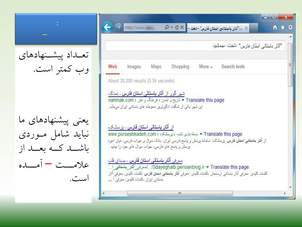Expand dropdown arrow beside porseshkadeh.com URL
Viewport: 302px width, 227px height.
[x=201, y=134]
